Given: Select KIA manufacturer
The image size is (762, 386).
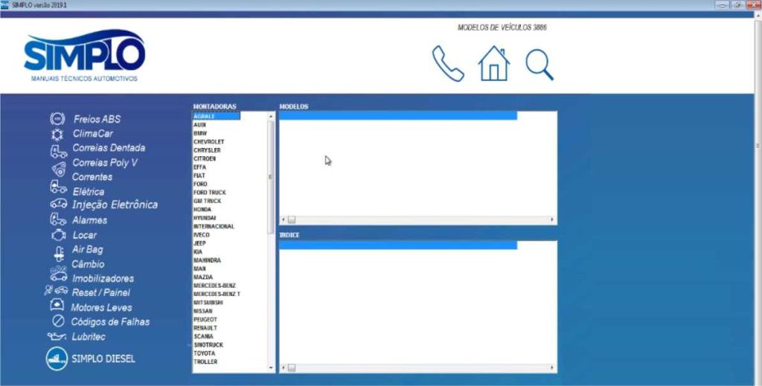Looking at the screenshot, I should tap(198, 252).
